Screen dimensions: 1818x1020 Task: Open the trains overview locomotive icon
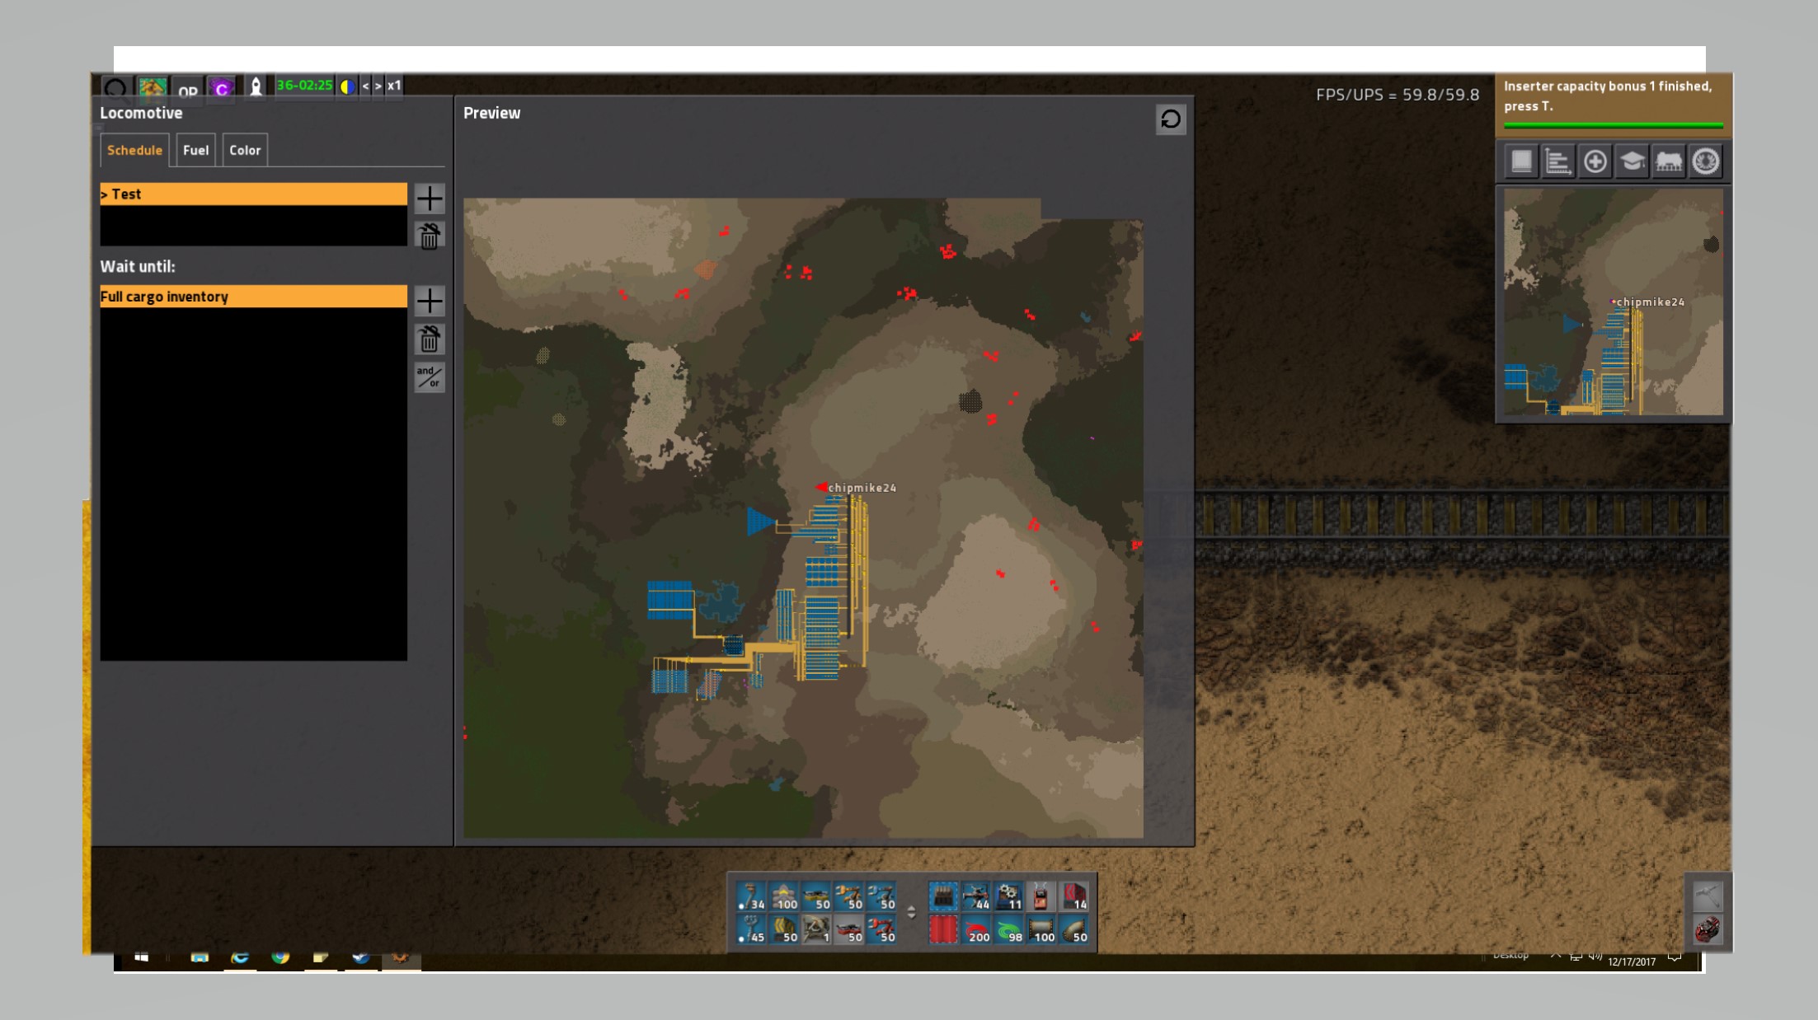pyautogui.click(x=1669, y=161)
